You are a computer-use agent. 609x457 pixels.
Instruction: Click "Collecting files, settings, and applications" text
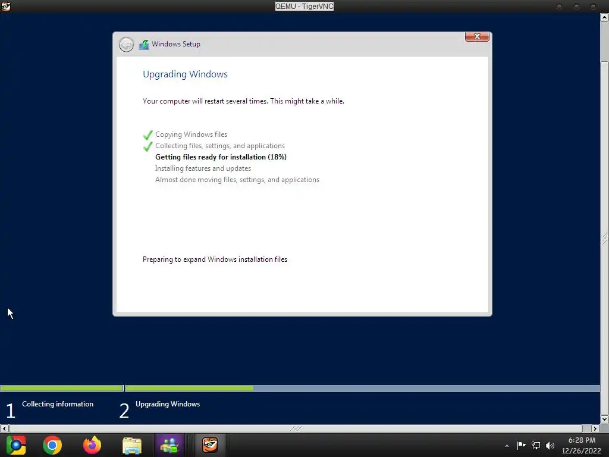coord(220,146)
